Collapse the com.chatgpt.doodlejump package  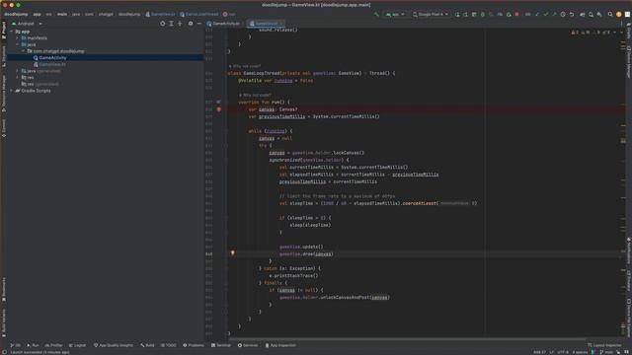coord(23,51)
